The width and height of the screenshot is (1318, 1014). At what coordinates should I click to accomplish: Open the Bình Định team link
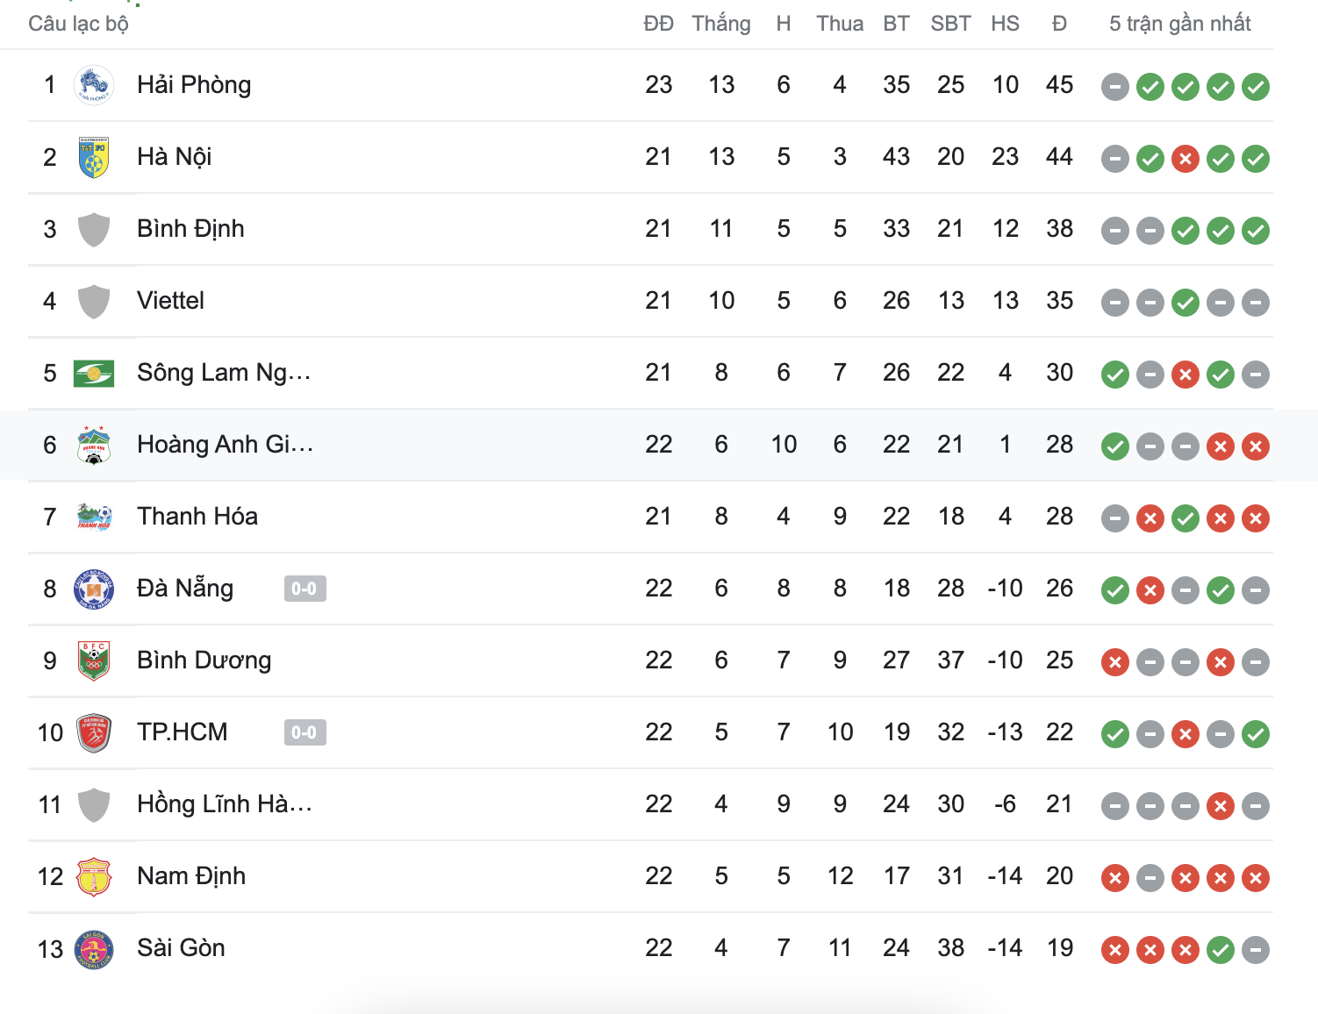coord(190,229)
